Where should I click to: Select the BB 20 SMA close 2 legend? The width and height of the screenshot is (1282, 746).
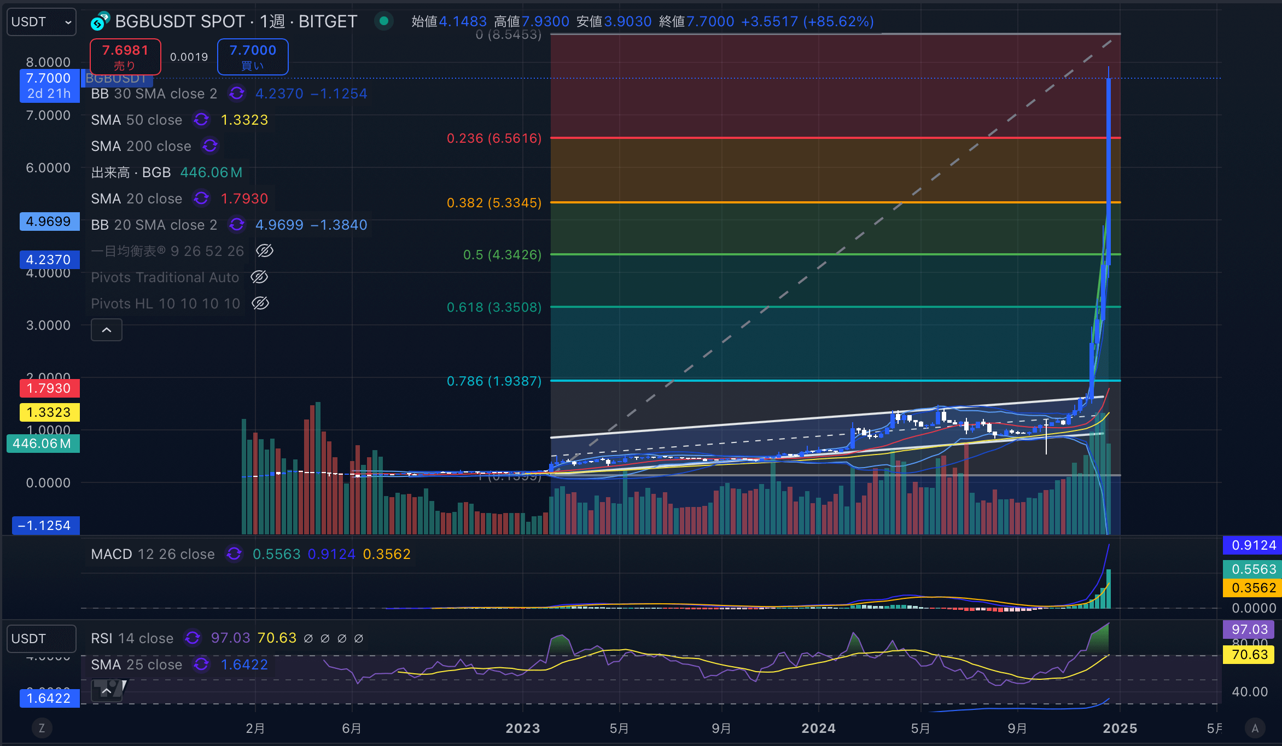tap(154, 225)
